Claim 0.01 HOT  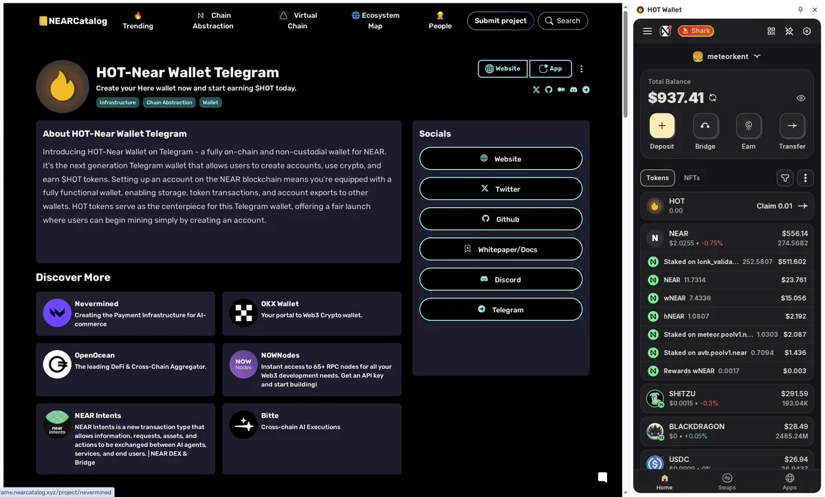pos(782,206)
